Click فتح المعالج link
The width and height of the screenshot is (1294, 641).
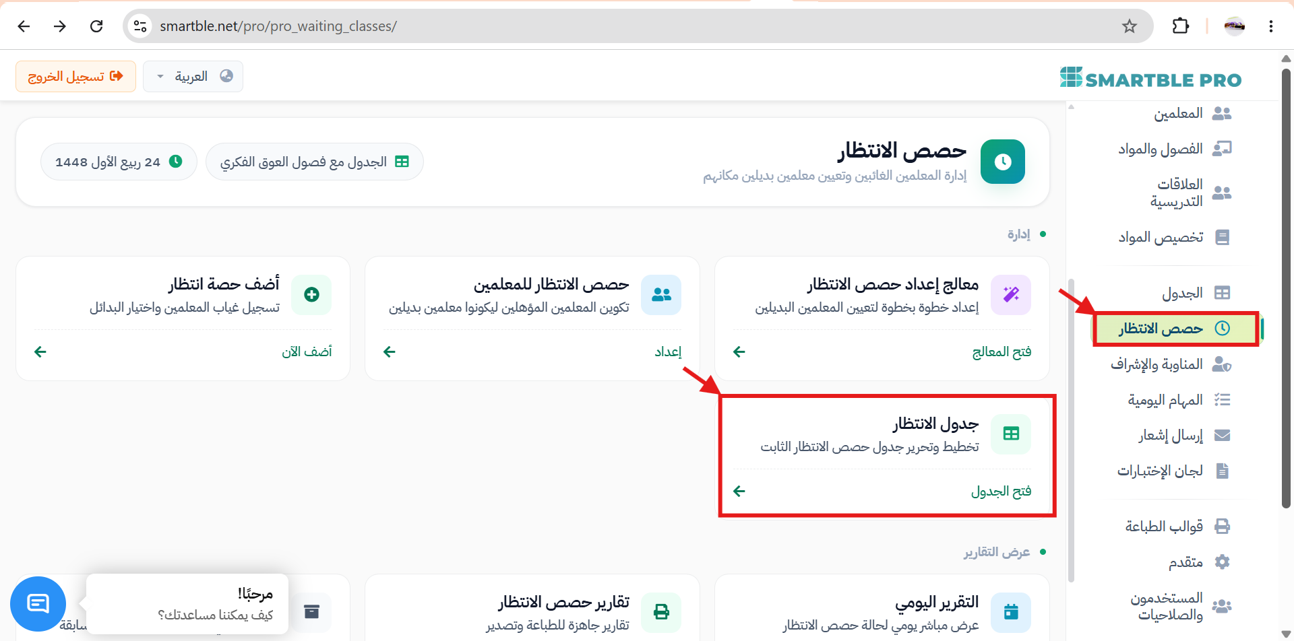coord(1002,351)
